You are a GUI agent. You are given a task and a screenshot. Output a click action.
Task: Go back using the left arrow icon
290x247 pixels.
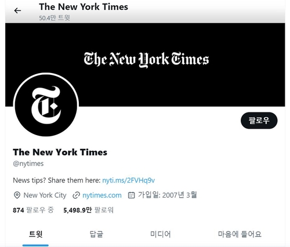pyautogui.click(x=17, y=10)
